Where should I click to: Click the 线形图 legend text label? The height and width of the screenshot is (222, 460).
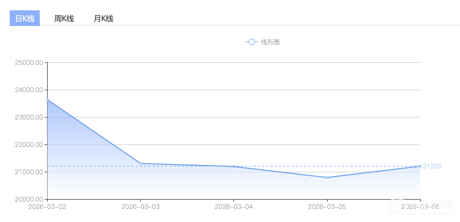coord(270,42)
